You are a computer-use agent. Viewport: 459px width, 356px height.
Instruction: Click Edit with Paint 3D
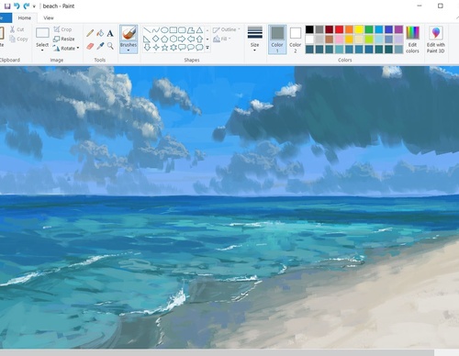pos(436,39)
